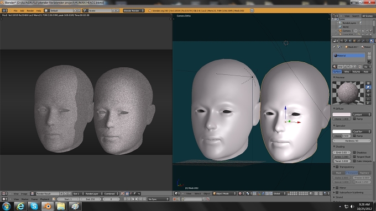Select the sphere preview shape icon
The image size is (376, 211).
point(369,87)
